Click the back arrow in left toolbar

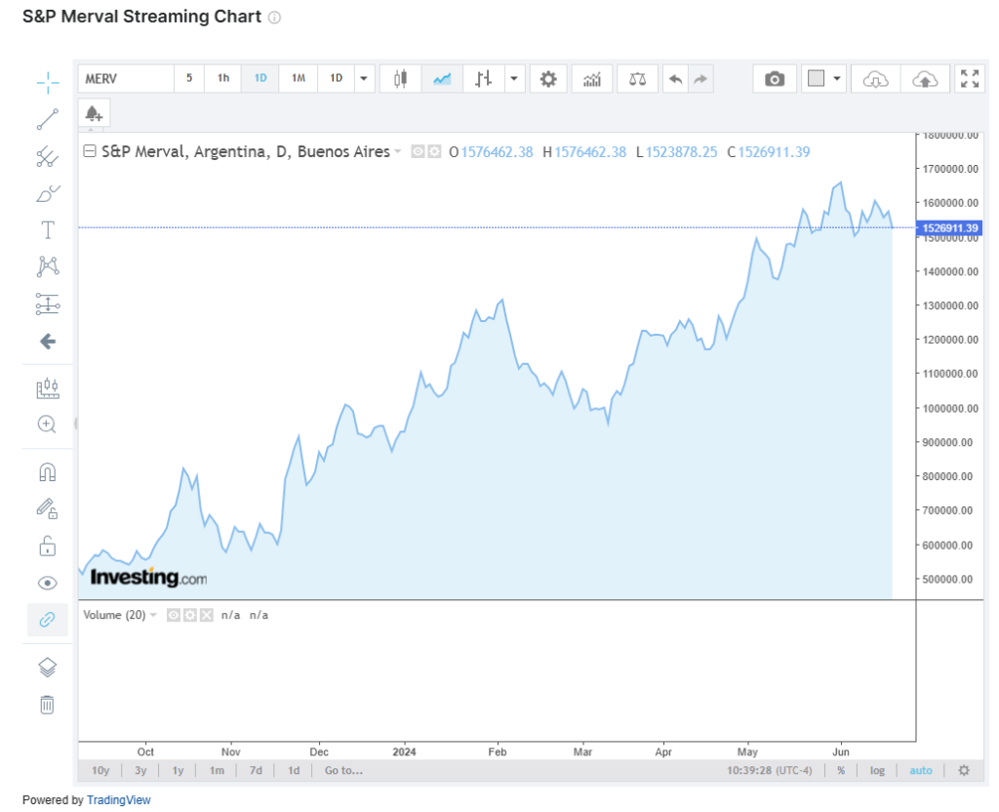pyautogui.click(x=48, y=342)
